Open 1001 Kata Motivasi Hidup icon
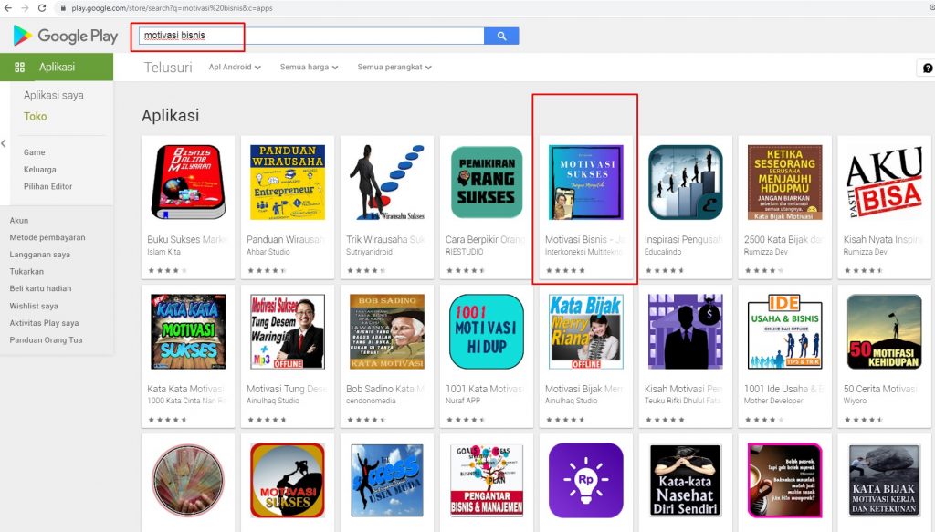The height and width of the screenshot is (532, 935). (487, 331)
